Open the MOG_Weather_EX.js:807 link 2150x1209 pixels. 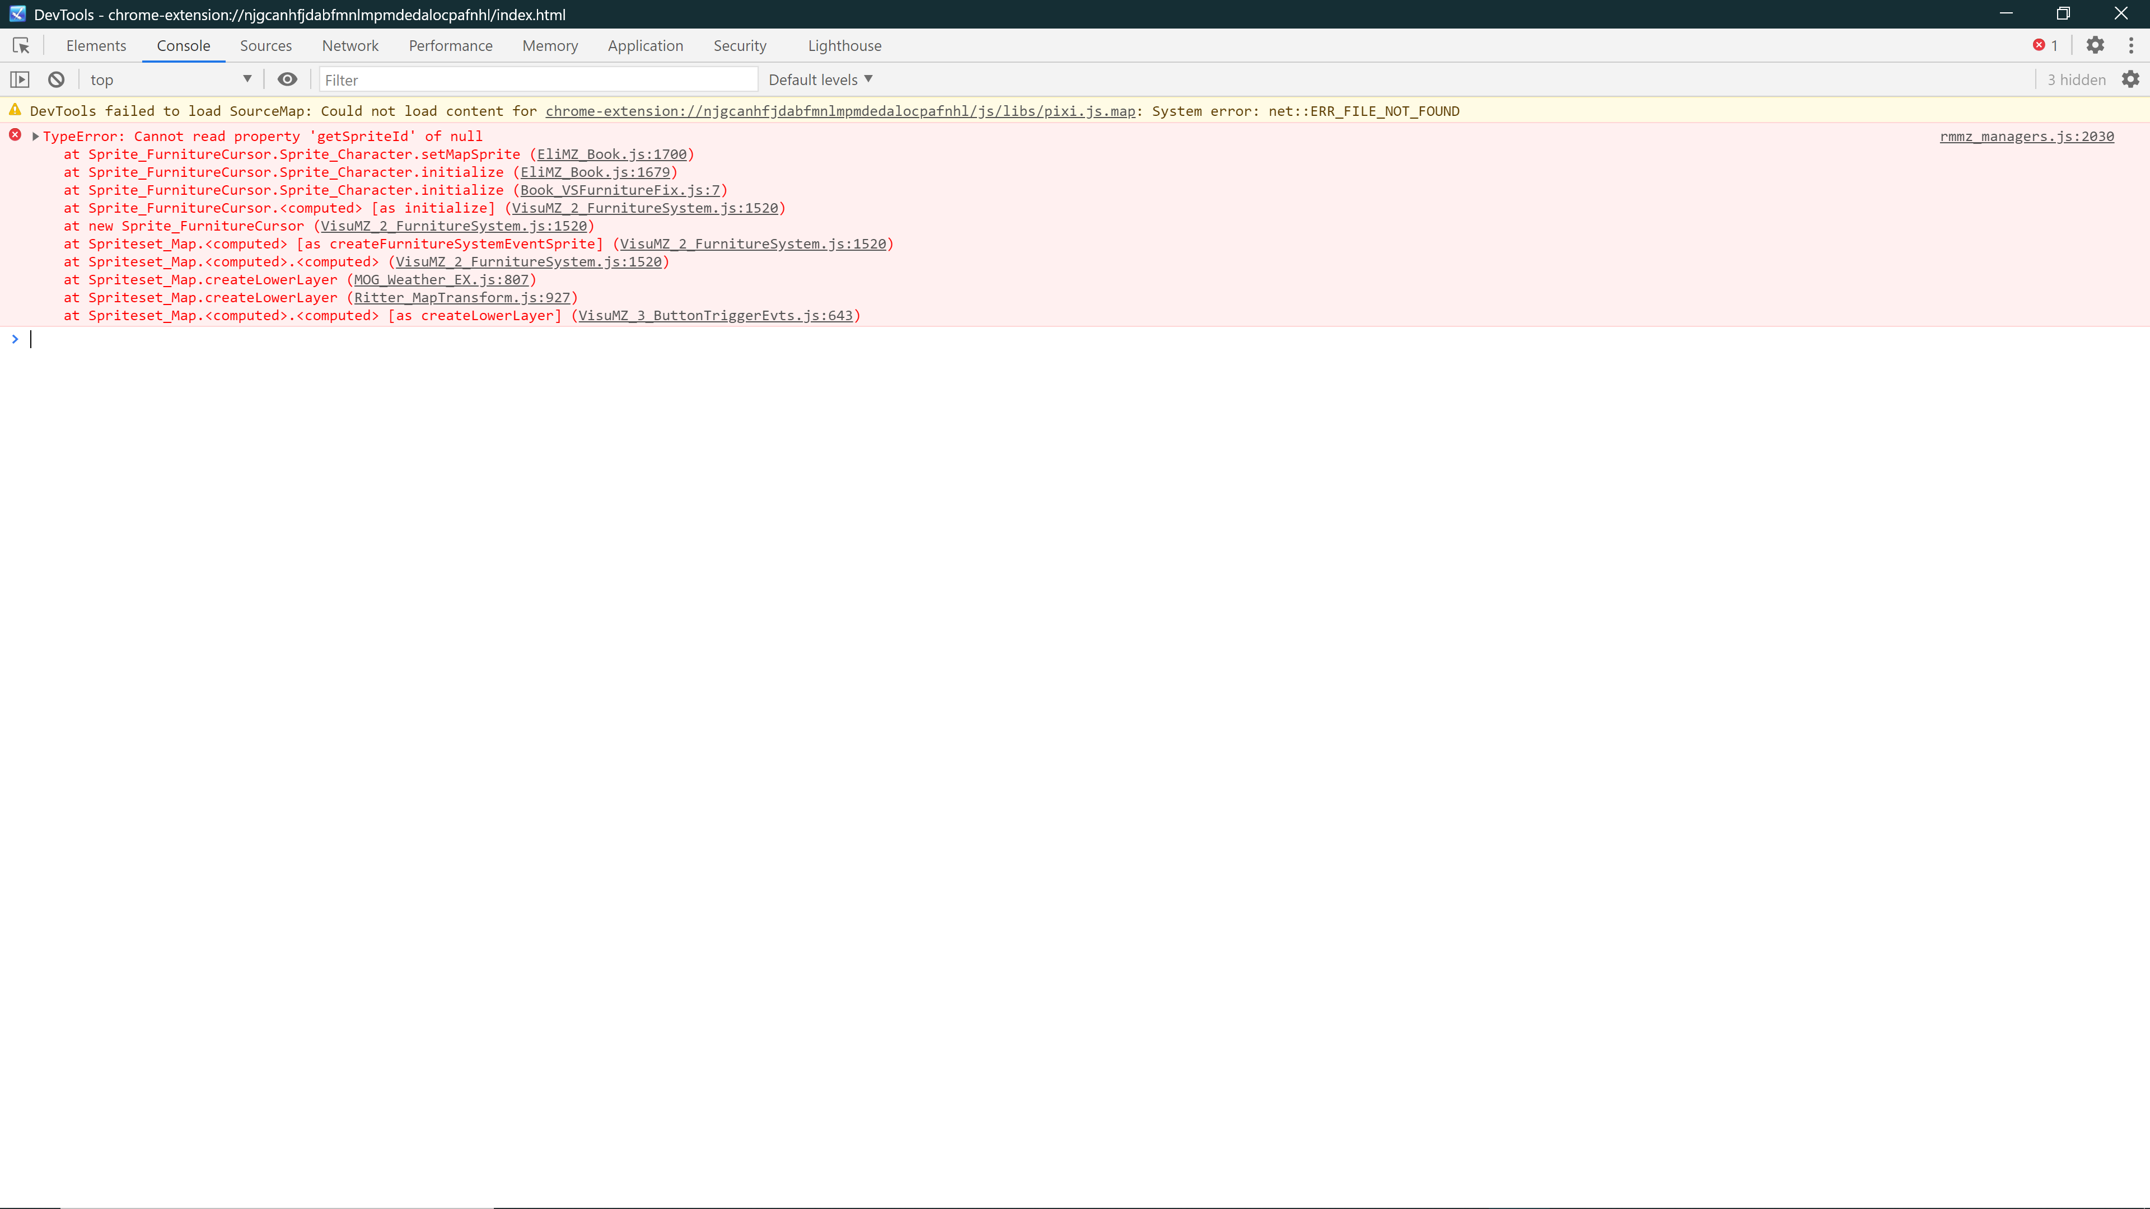442,279
